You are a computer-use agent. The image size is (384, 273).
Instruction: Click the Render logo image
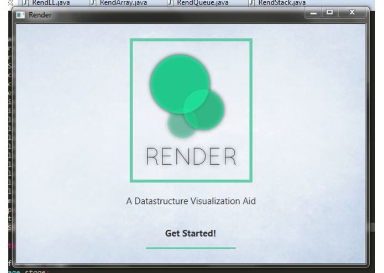click(191, 111)
